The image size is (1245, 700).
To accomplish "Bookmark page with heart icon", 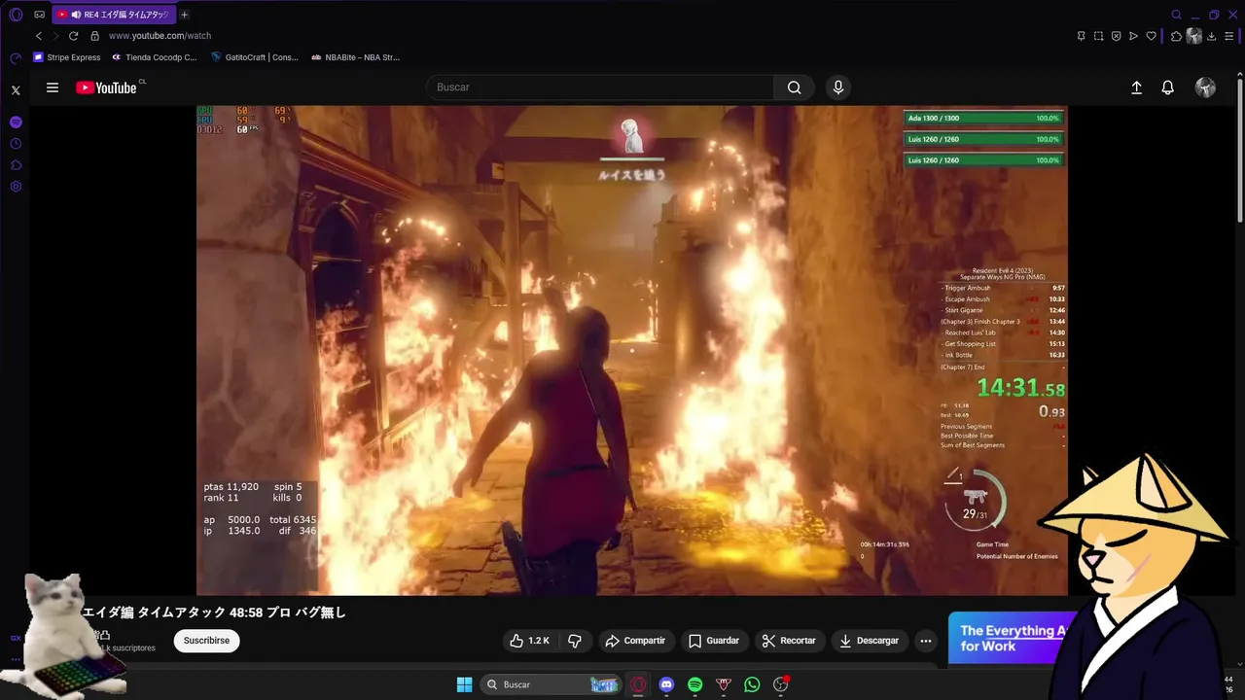I will 1151,36.
